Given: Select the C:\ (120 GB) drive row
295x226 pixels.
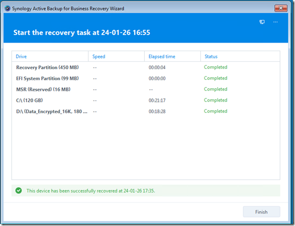Looking at the screenshot, I should click(145, 101).
